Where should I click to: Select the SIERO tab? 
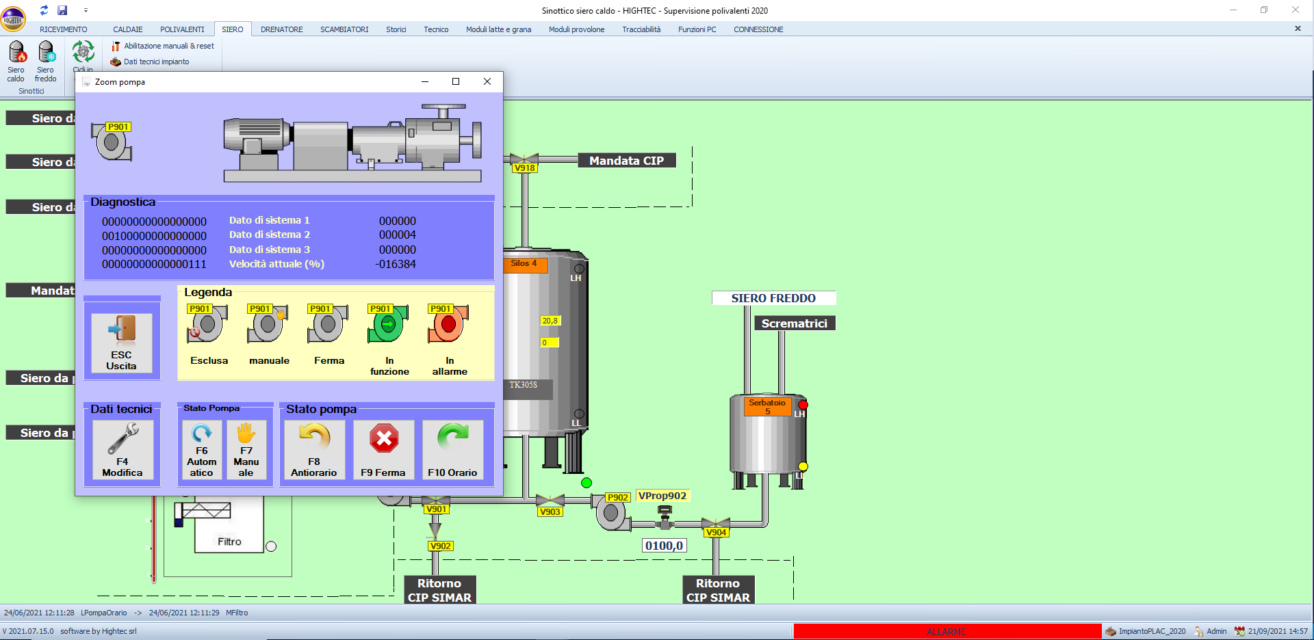[233, 29]
